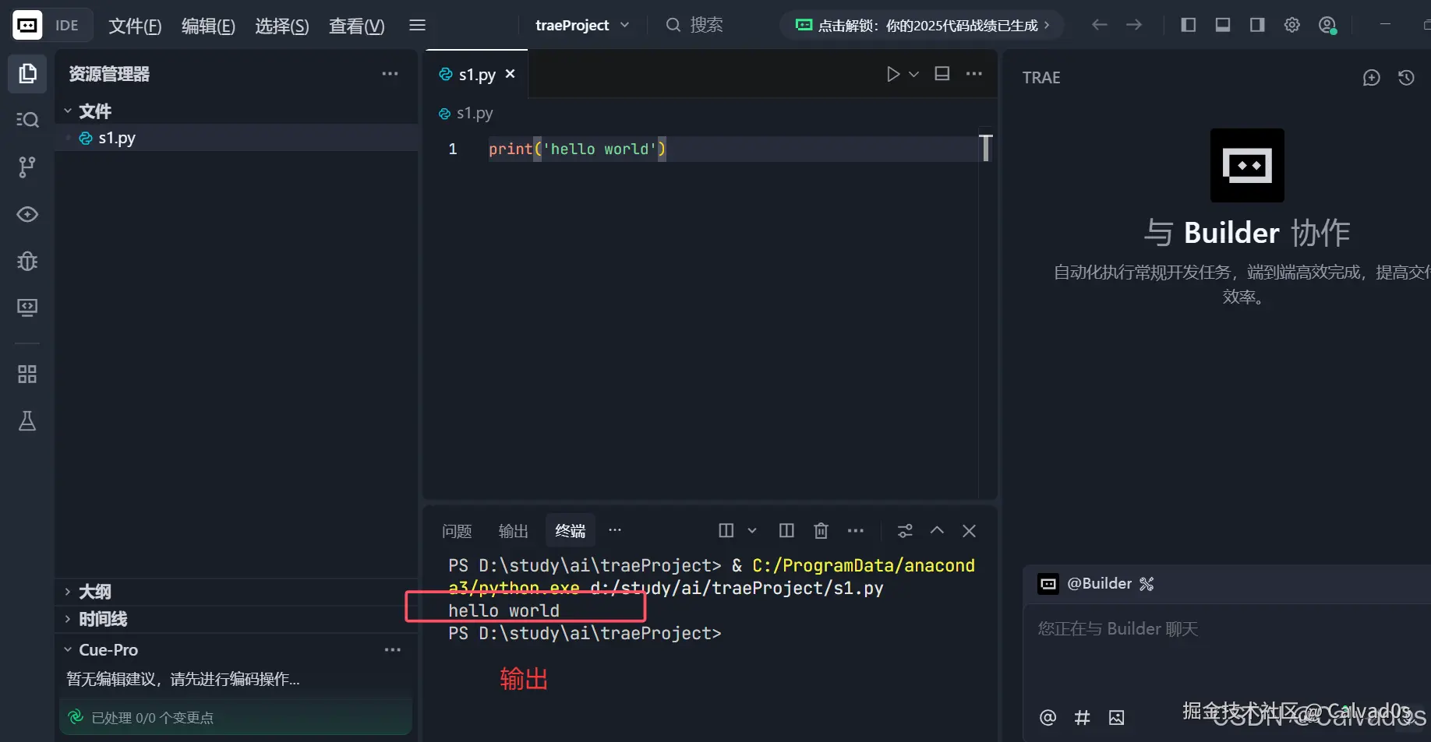Click s1.py in the breadcrumb

point(475,114)
